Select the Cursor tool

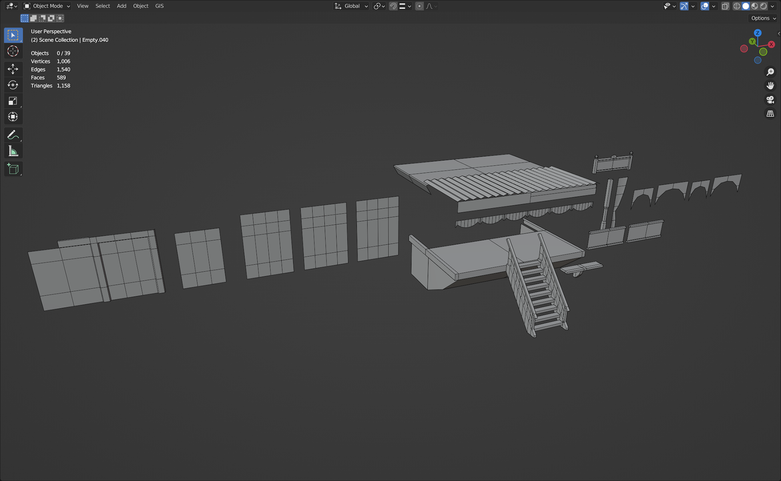(13, 51)
